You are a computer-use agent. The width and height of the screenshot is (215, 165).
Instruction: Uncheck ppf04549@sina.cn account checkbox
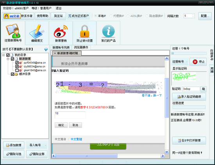[x=17, y=63]
